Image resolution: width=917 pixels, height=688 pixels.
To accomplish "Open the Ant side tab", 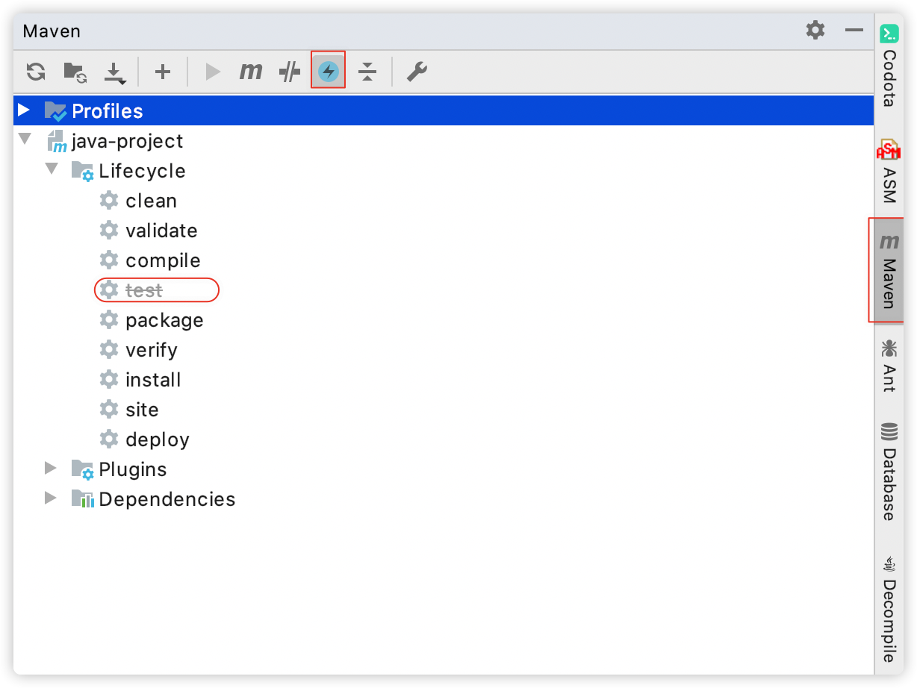I will pos(889,366).
